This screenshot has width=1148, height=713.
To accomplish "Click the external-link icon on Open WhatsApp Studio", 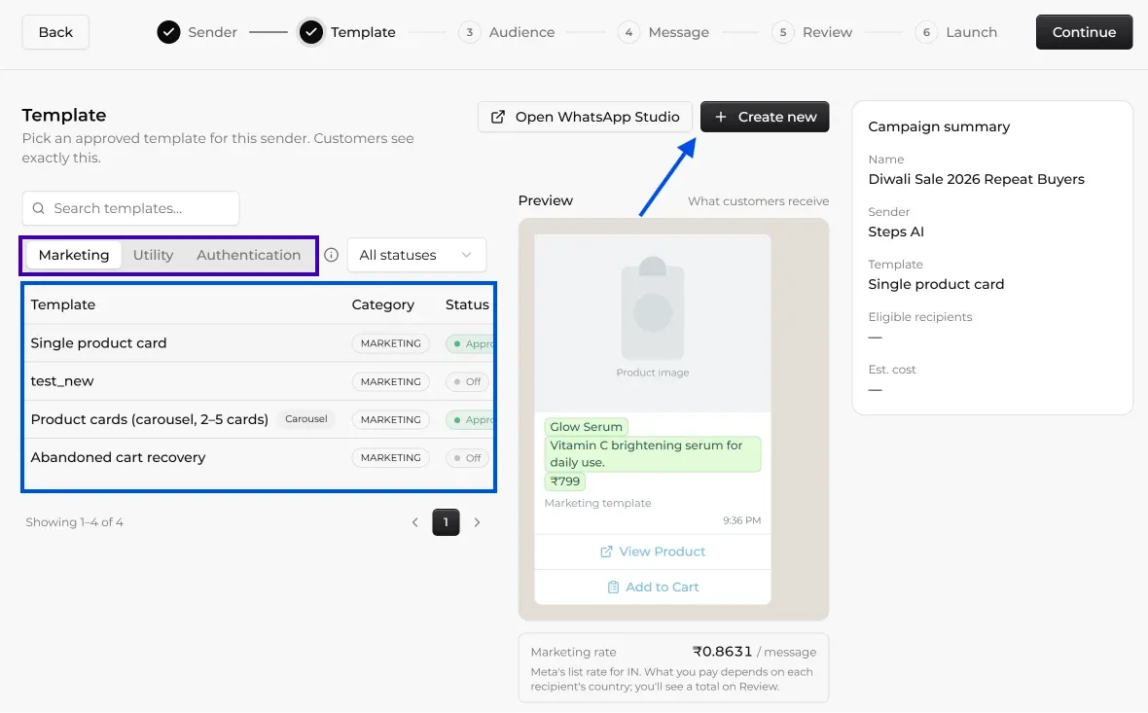I will pos(498,117).
